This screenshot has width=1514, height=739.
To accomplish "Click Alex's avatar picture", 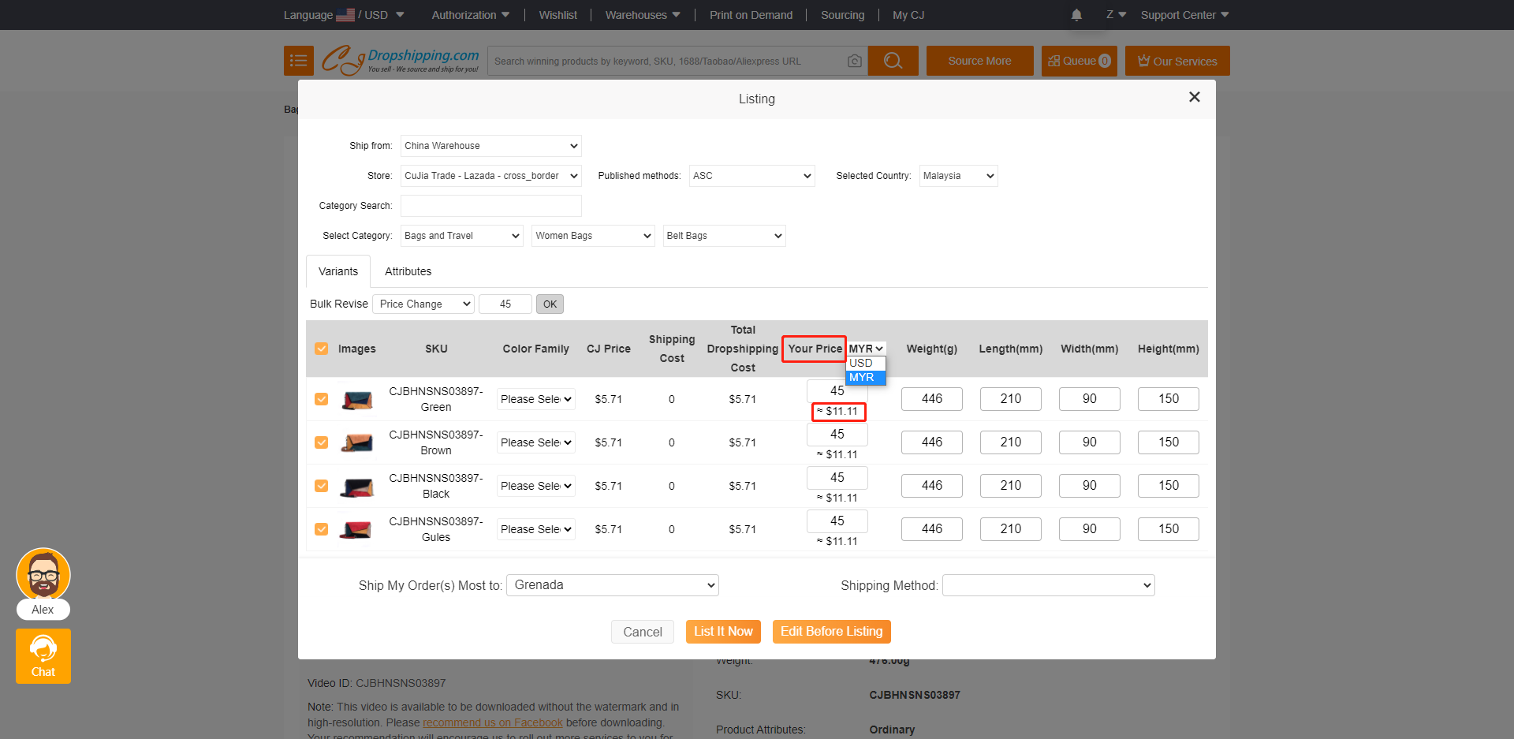I will [43, 575].
